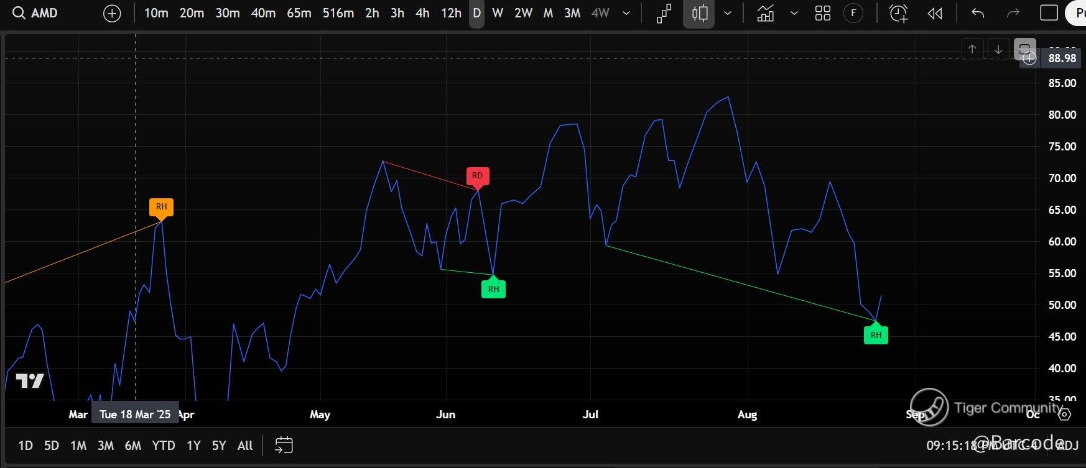Toggle the candlestick chart type button
Image resolution: width=1086 pixels, height=468 pixels.
click(x=700, y=13)
